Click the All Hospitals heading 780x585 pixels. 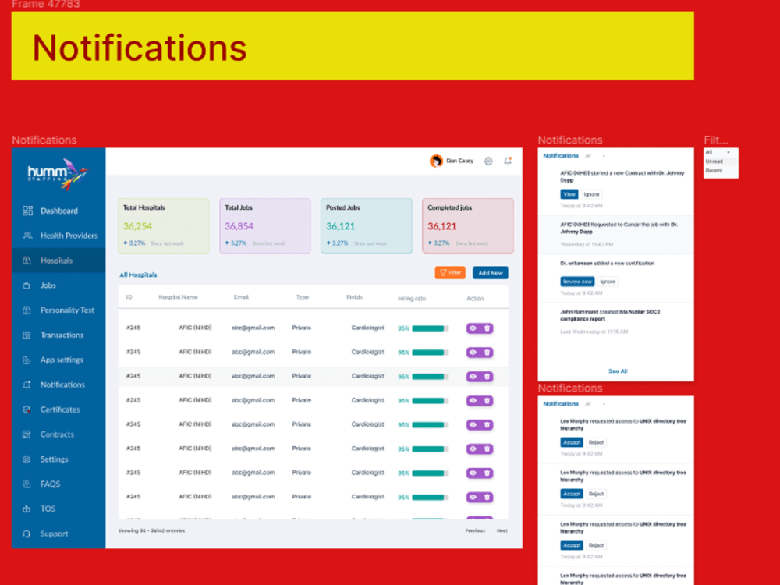point(138,275)
